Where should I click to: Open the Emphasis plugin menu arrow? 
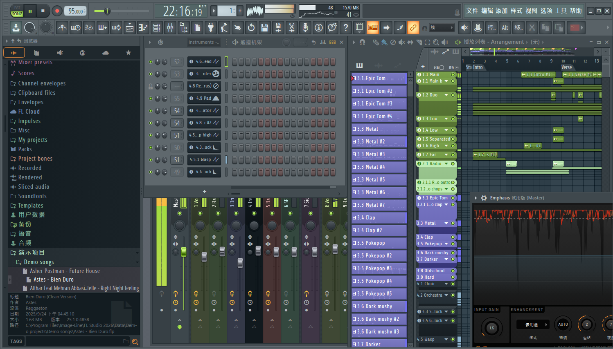click(476, 198)
